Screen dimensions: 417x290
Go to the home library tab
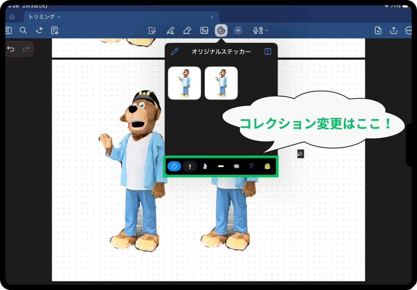tap(12, 17)
